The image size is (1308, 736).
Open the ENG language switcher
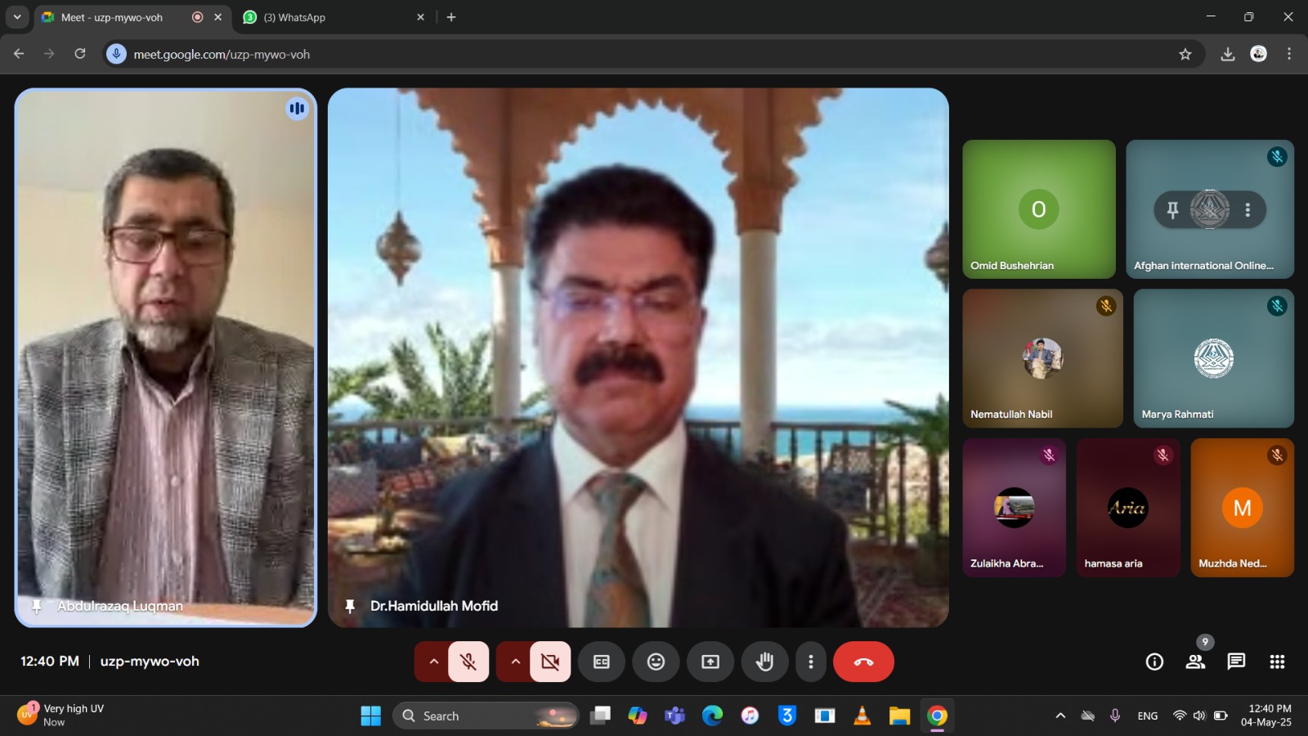coord(1148,716)
